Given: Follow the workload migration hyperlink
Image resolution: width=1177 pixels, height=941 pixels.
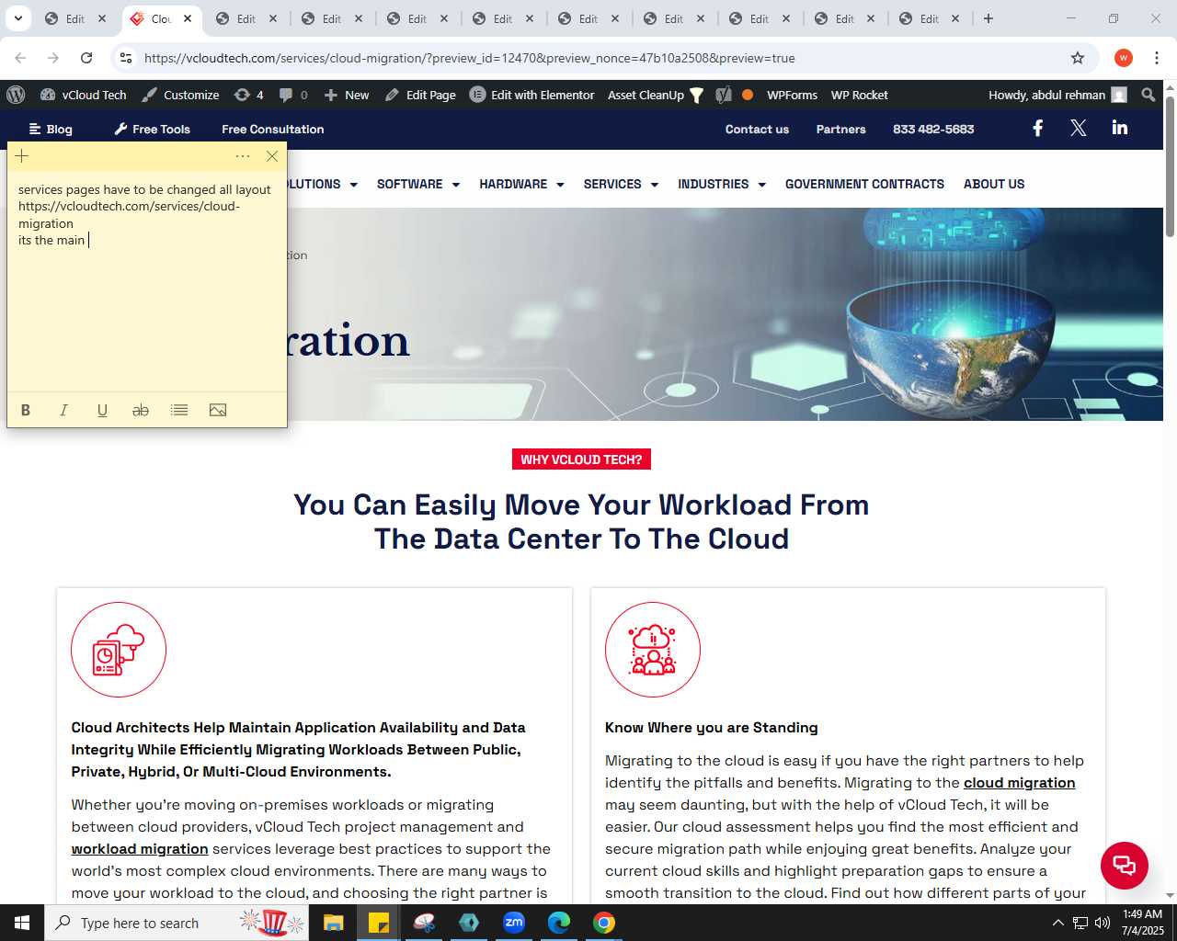Looking at the screenshot, I should point(140,849).
